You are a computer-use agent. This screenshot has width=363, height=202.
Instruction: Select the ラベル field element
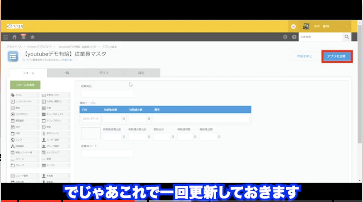24,96
